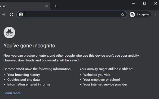Close the Chrome incognito window
The image size is (159, 99).
click(x=156, y=3)
